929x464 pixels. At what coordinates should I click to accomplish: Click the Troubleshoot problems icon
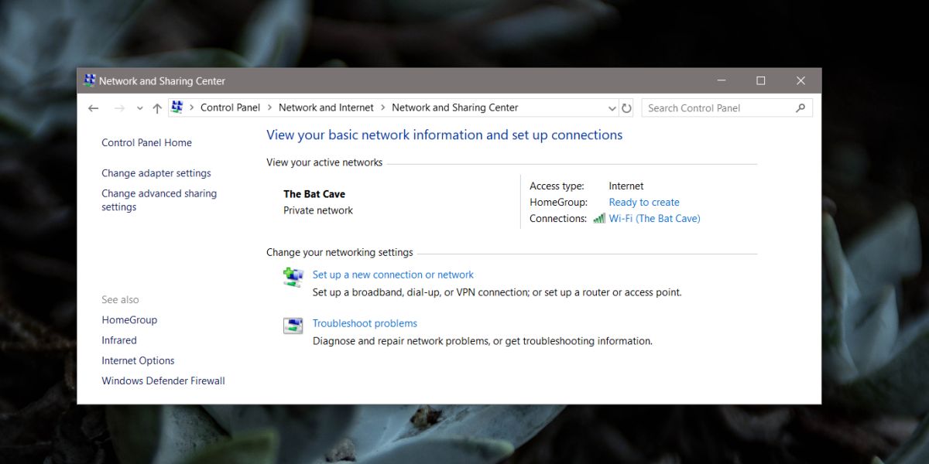tap(293, 326)
